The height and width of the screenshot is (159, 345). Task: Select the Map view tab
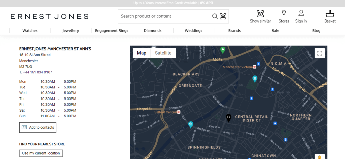coord(142,53)
